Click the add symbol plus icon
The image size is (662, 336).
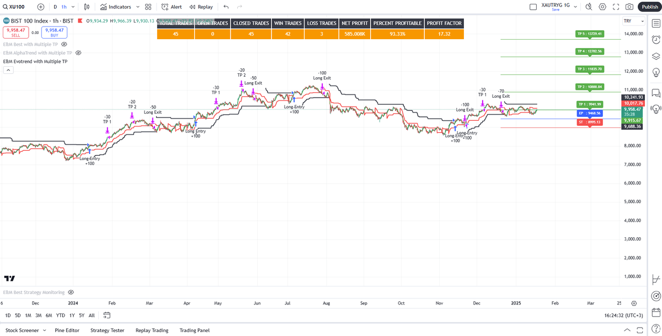[x=41, y=7]
